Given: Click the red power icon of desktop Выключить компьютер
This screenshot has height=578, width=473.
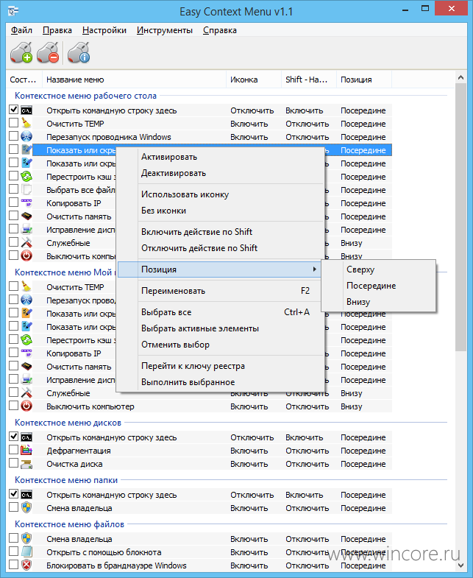Looking at the screenshot, I should pyautogui.click(x=26, y=255).
